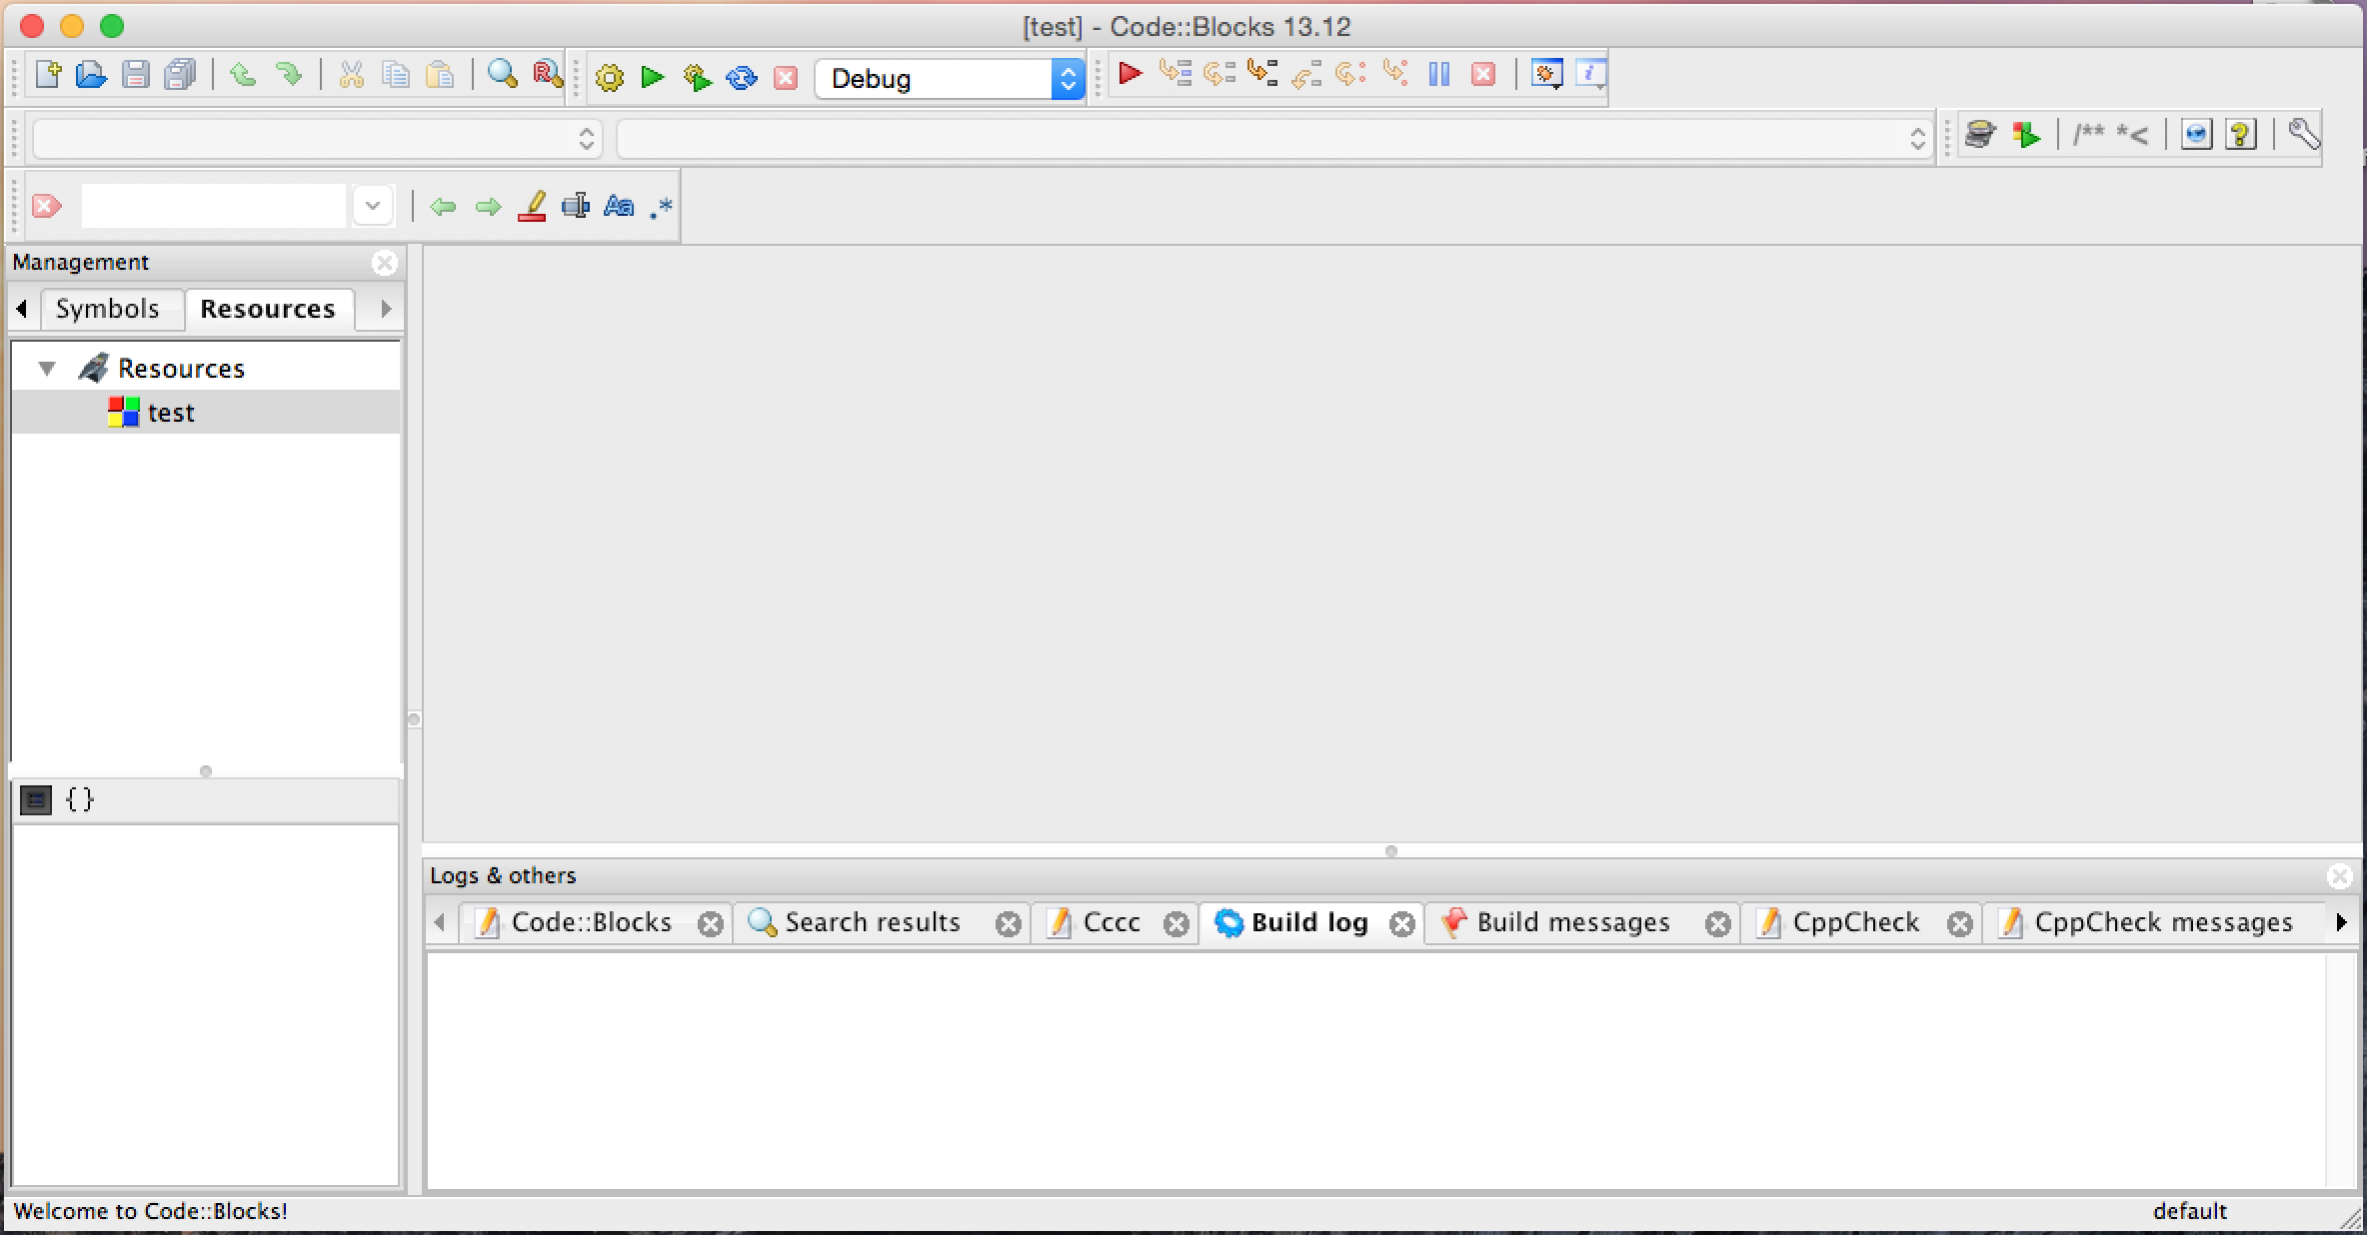Show earlier Management tabs with left arrow
The image size is (2367, 1235).
tap(22, 309)
